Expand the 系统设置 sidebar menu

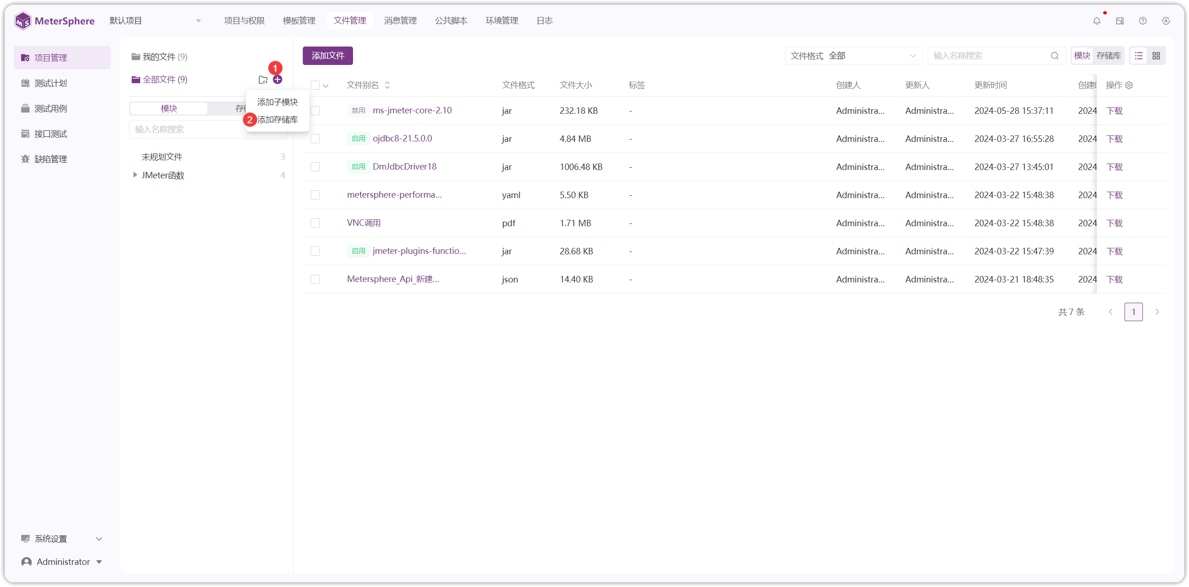pos(62,539)
